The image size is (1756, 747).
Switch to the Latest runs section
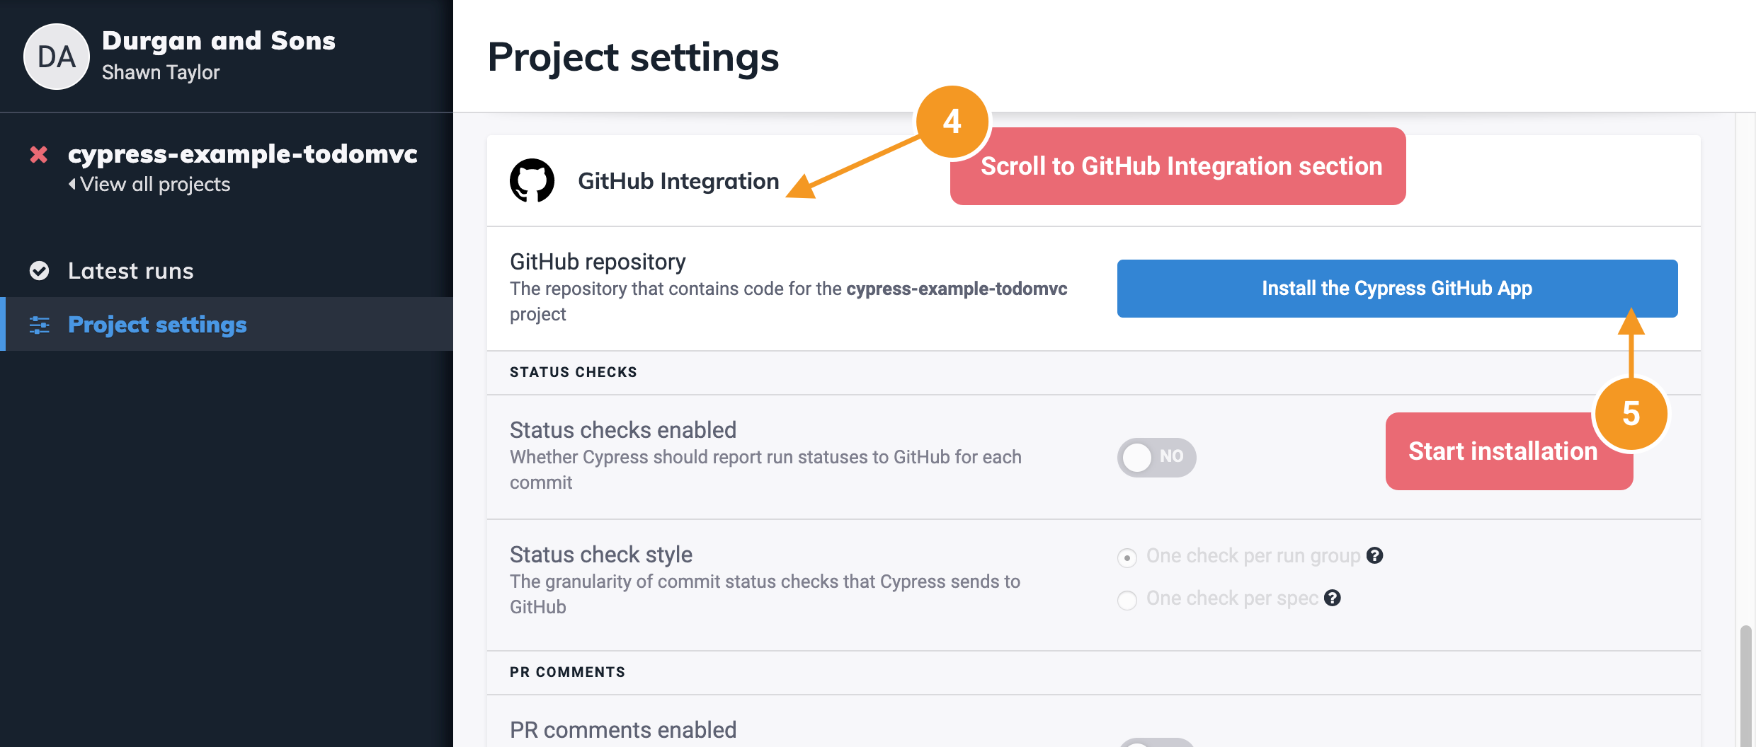130,270
